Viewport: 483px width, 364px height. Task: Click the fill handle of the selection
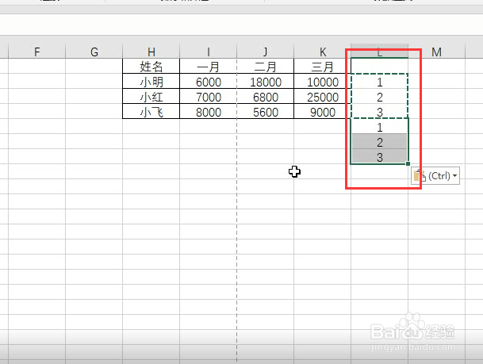[408, 164]
